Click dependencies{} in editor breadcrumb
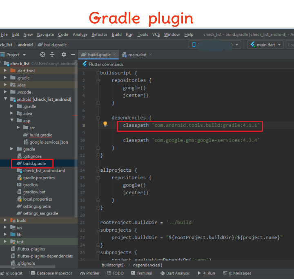This screenshot has height=279, width=294. 148,265
